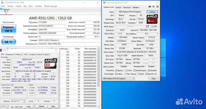Screen dimensions: 206x109
Task: Select the Graphics Card tab in GPU-Z
Action: [109, 7]
